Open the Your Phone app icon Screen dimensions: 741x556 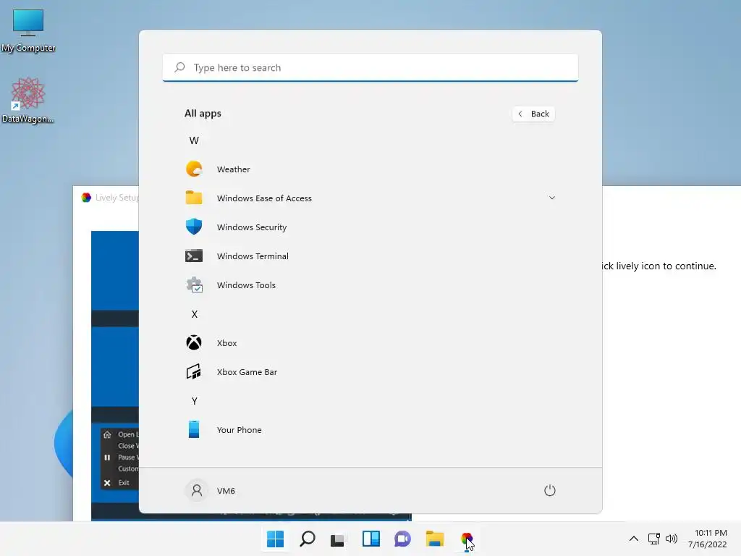pyautogui.click(x=194, y=429)
